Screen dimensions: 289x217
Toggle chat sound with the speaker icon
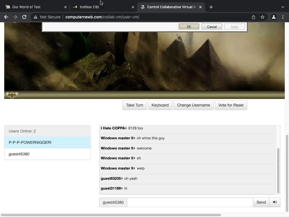(275, 202)
